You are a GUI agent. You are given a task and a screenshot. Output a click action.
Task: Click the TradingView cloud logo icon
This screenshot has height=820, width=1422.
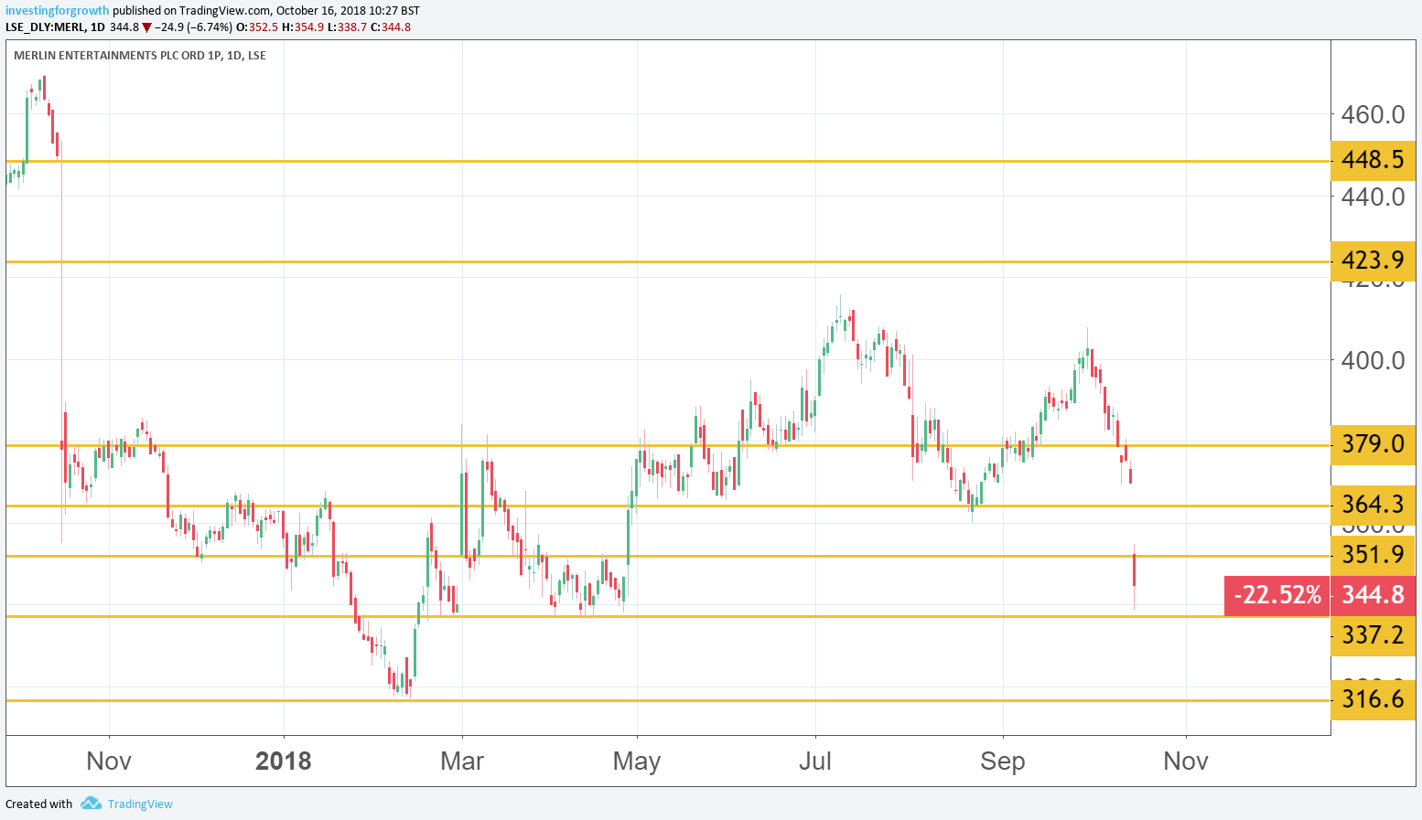coord(90,804)
